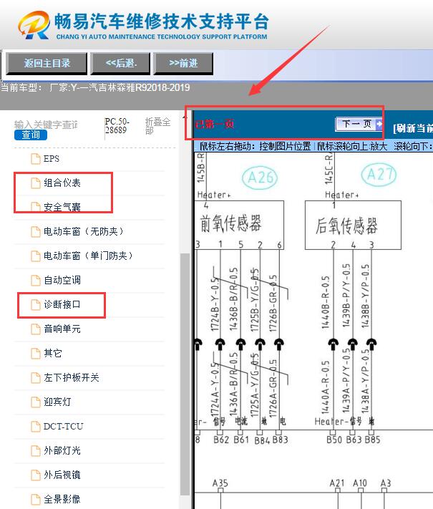Click the document icon beside EPS
This screenshot has width=433, height=509.
pyautogui.click(x=35, y=159)
